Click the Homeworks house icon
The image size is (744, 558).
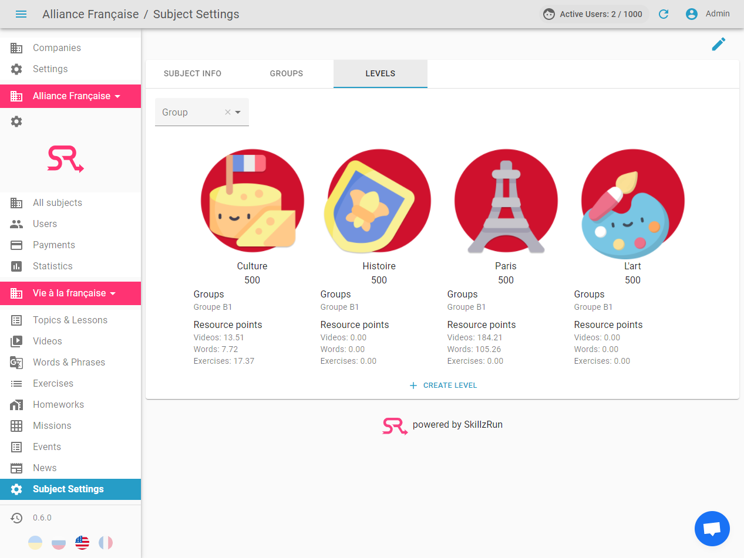click(16, 405)
